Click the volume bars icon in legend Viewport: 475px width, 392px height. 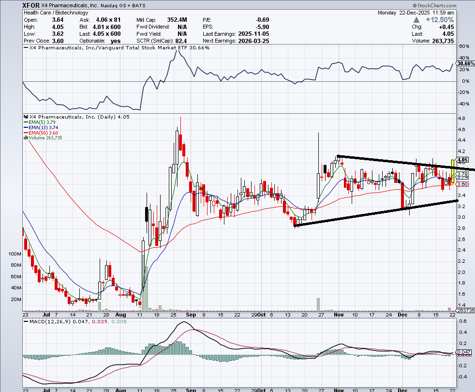[26, 137]
